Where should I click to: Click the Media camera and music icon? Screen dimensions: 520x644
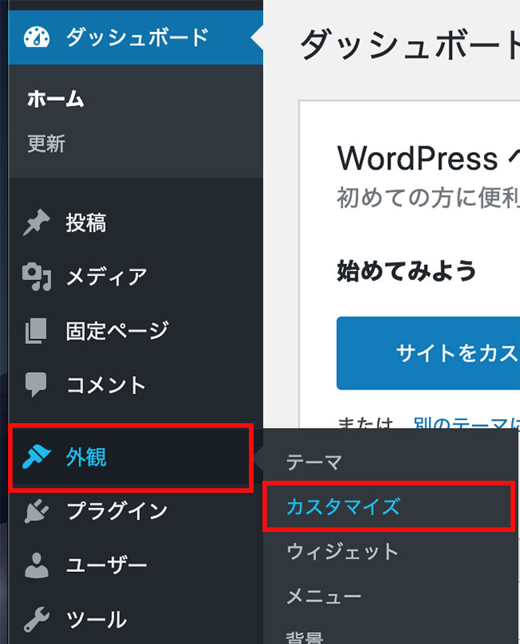coord(38,277)
